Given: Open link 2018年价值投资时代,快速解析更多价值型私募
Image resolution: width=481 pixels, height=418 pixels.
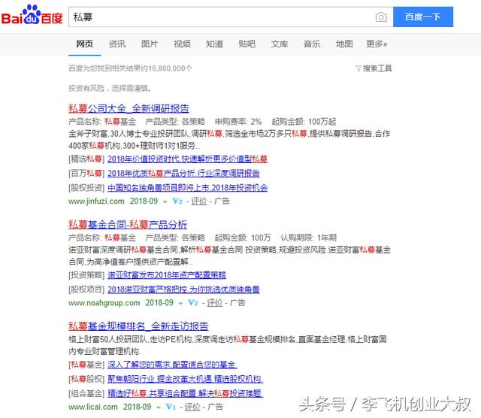Looking at the screenshot, I should click(x=187, y=159).
